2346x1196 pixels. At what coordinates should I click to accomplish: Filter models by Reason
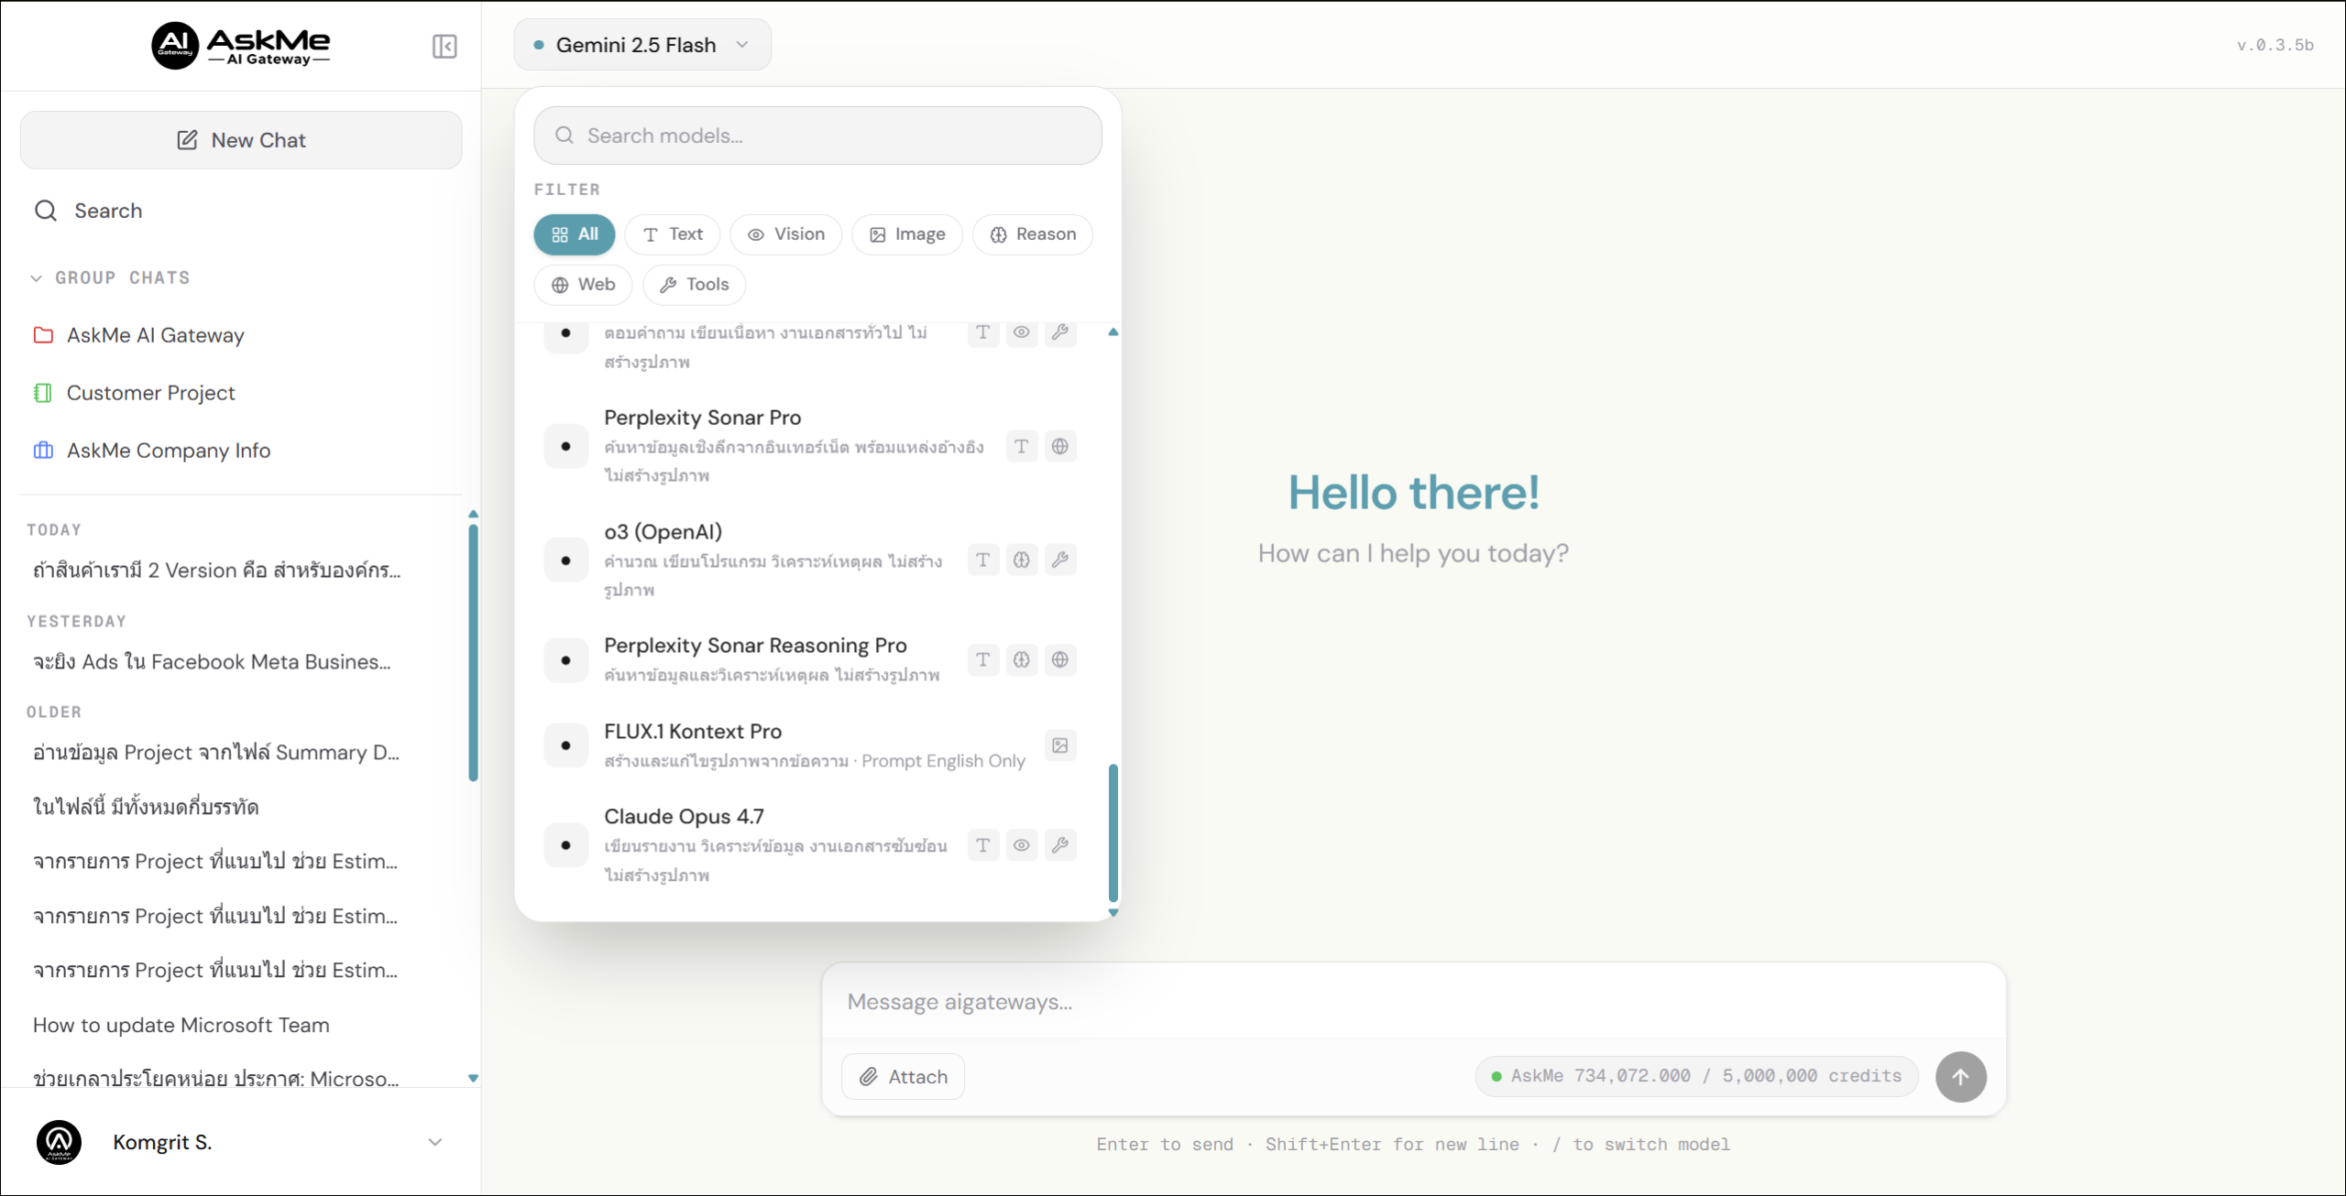(x=1033, y=234)
